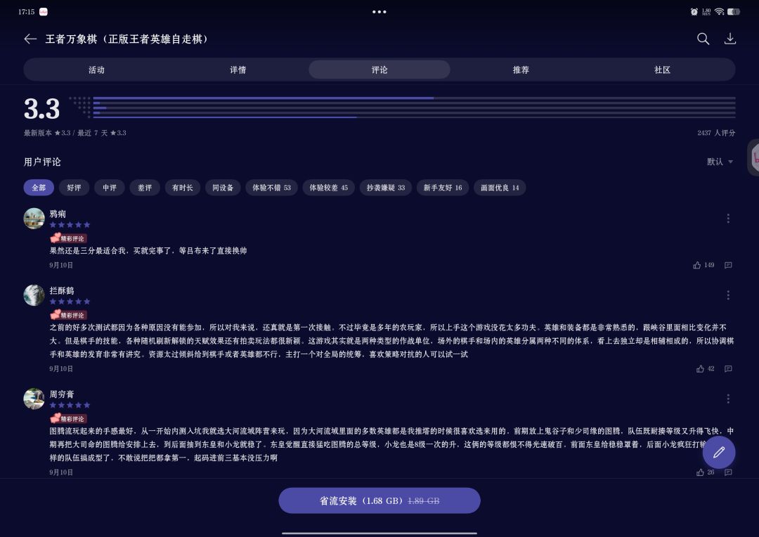This screenshot has height=537, width=759.
Task: Open search with the magnifier icon
Action: (x=703, y=39)
